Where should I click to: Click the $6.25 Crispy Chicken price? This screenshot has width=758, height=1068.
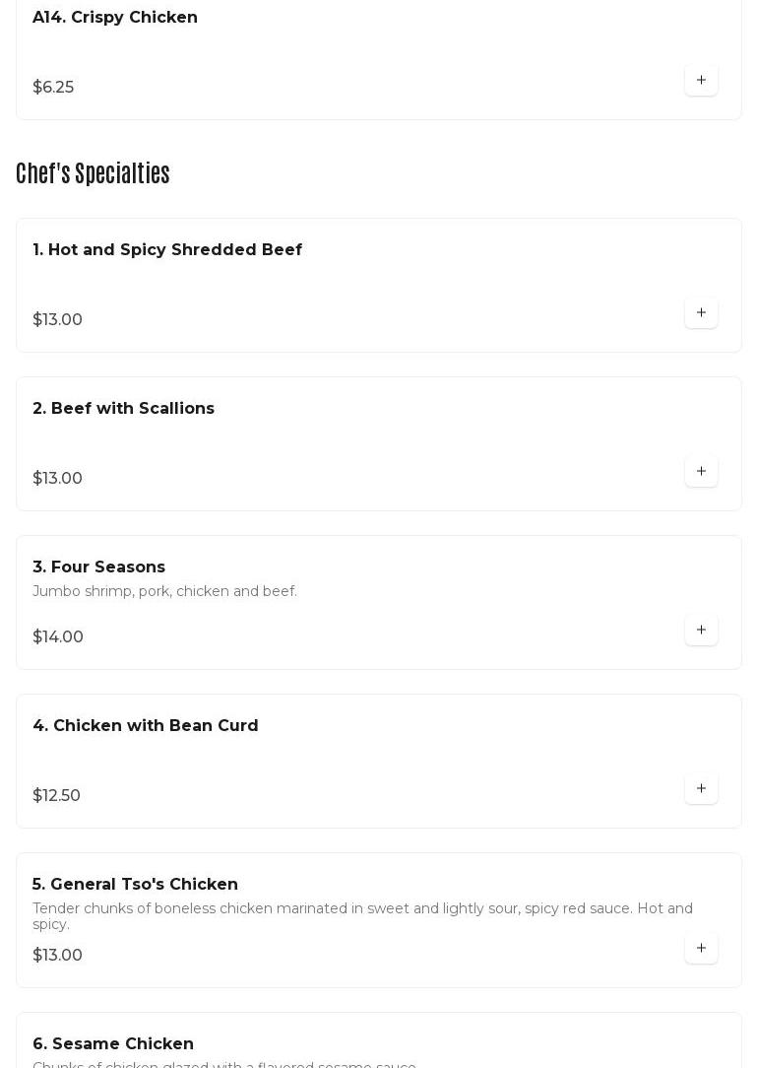pos(53,87)
